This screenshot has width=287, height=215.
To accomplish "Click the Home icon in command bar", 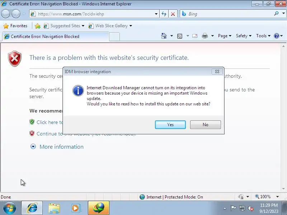I will coord(164,36).
